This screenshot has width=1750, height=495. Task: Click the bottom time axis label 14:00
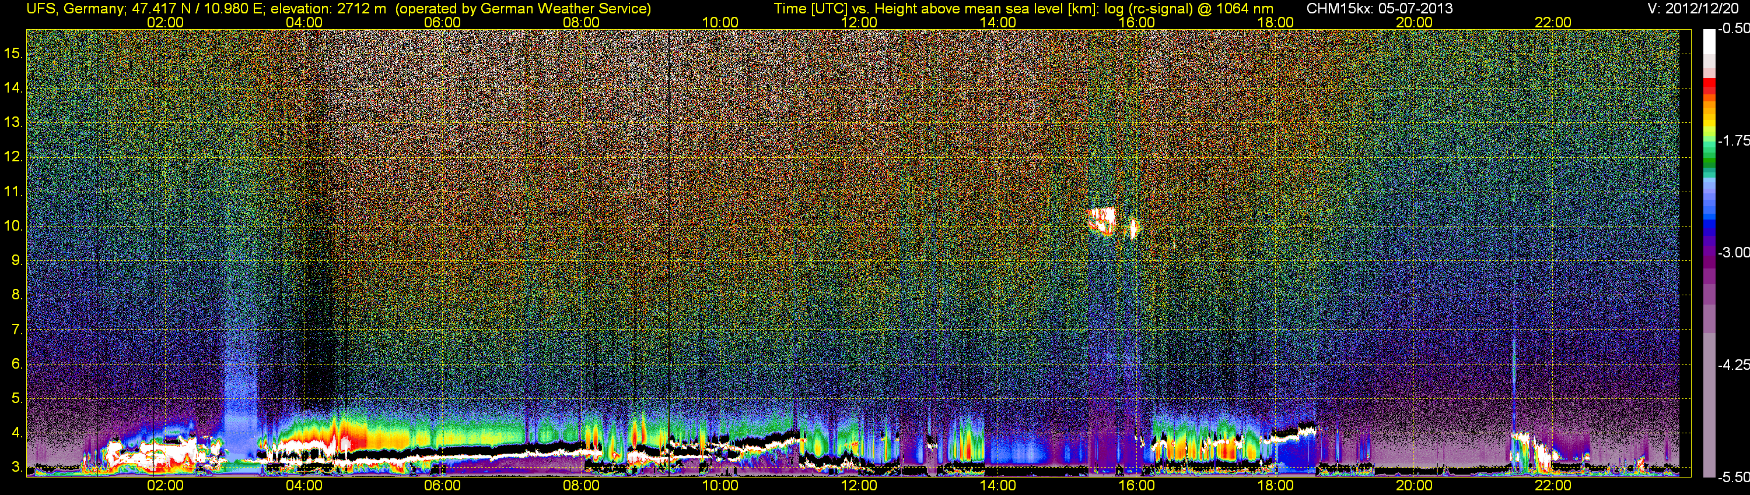tap(998, 486)
